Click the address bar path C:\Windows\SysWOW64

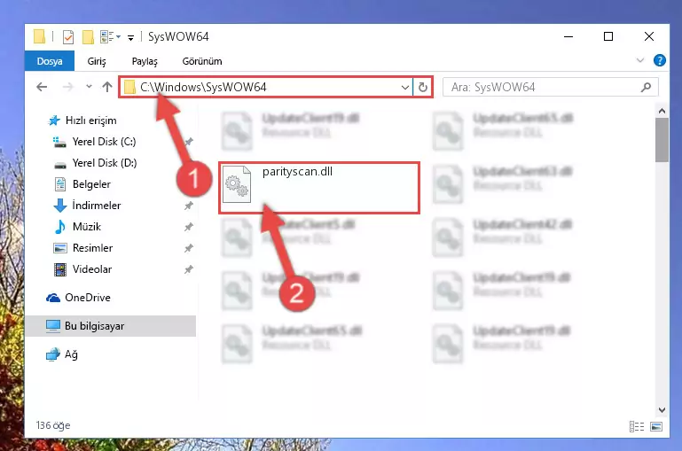[203, 87]
